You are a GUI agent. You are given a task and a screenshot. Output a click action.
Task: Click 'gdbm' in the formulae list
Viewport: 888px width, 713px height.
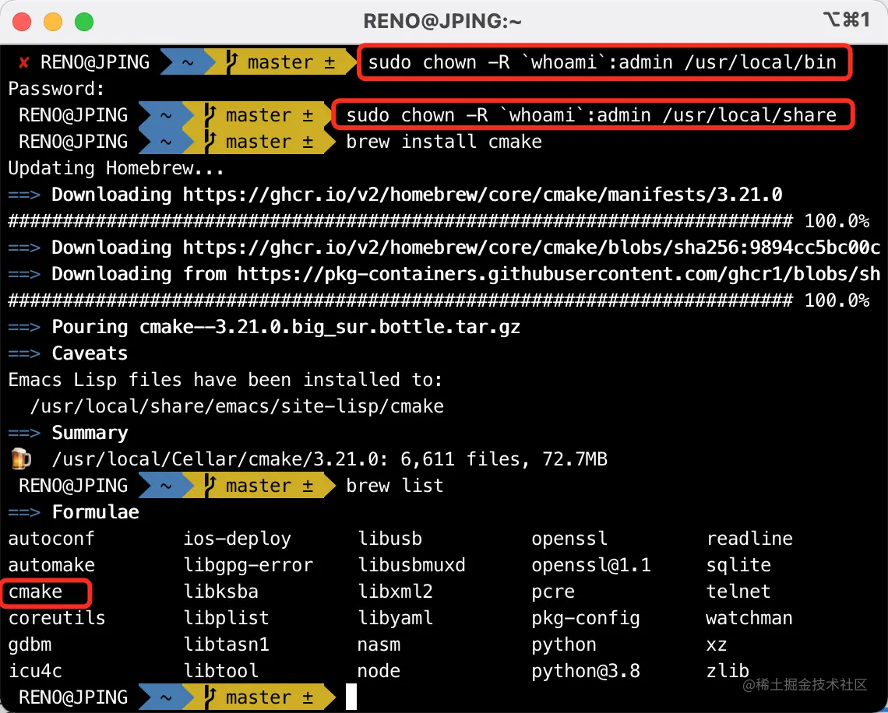tap(30, 645)
